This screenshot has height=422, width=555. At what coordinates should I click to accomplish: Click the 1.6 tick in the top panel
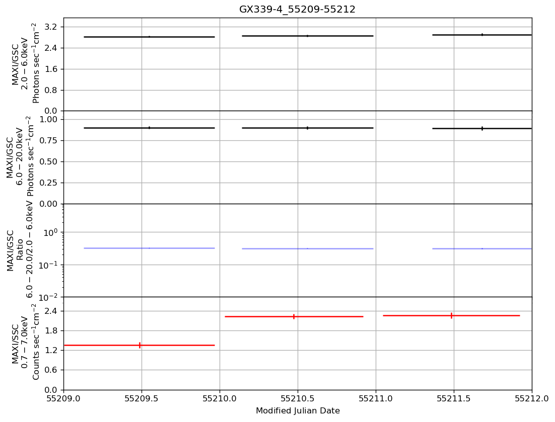(52, 69)
